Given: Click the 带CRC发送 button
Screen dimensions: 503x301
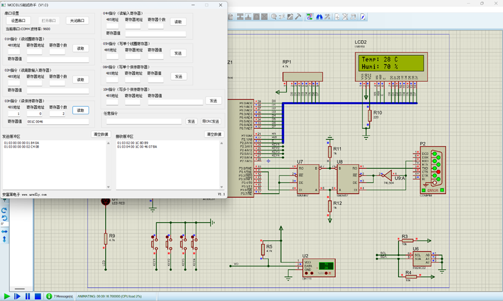Looking at the screenshot, I should (211, 121).
